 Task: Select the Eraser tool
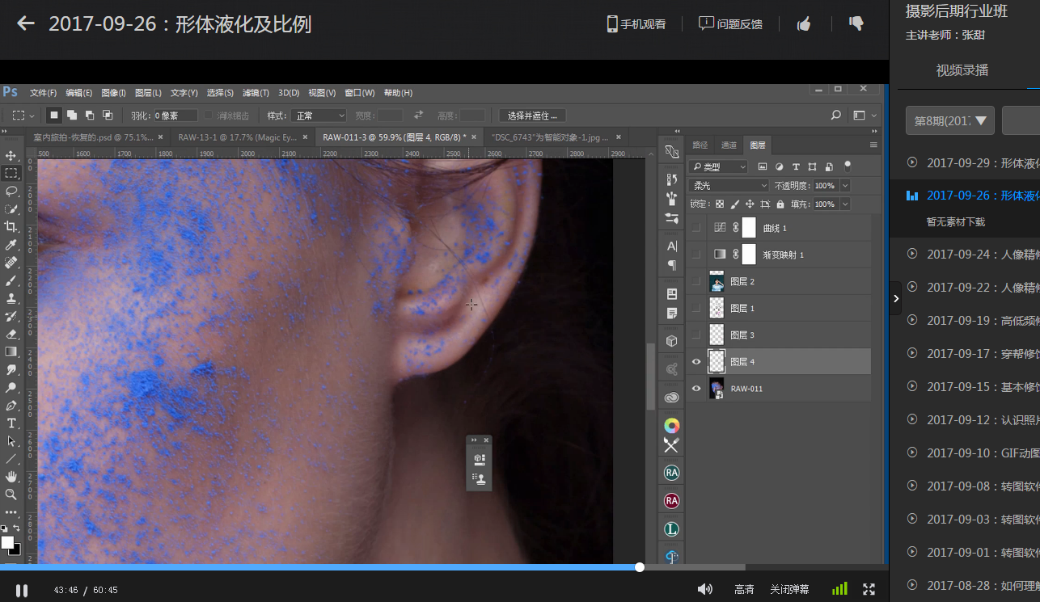click(x=11, y=334)
